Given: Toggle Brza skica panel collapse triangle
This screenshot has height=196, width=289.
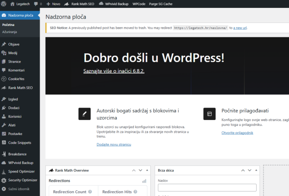Looking at the screenshot, I should (256, 170).
